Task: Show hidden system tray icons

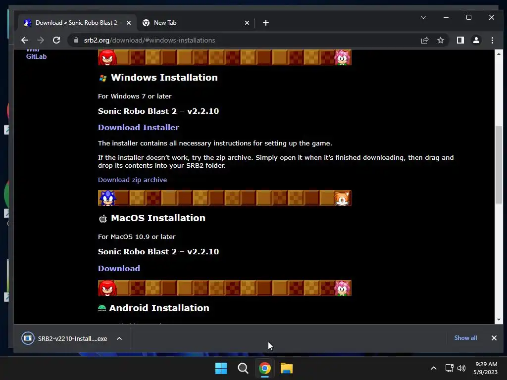Action: [434, 368]
